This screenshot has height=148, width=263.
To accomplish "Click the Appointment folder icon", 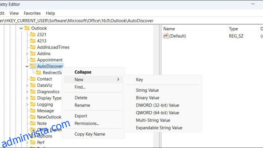I will point(33,60).
